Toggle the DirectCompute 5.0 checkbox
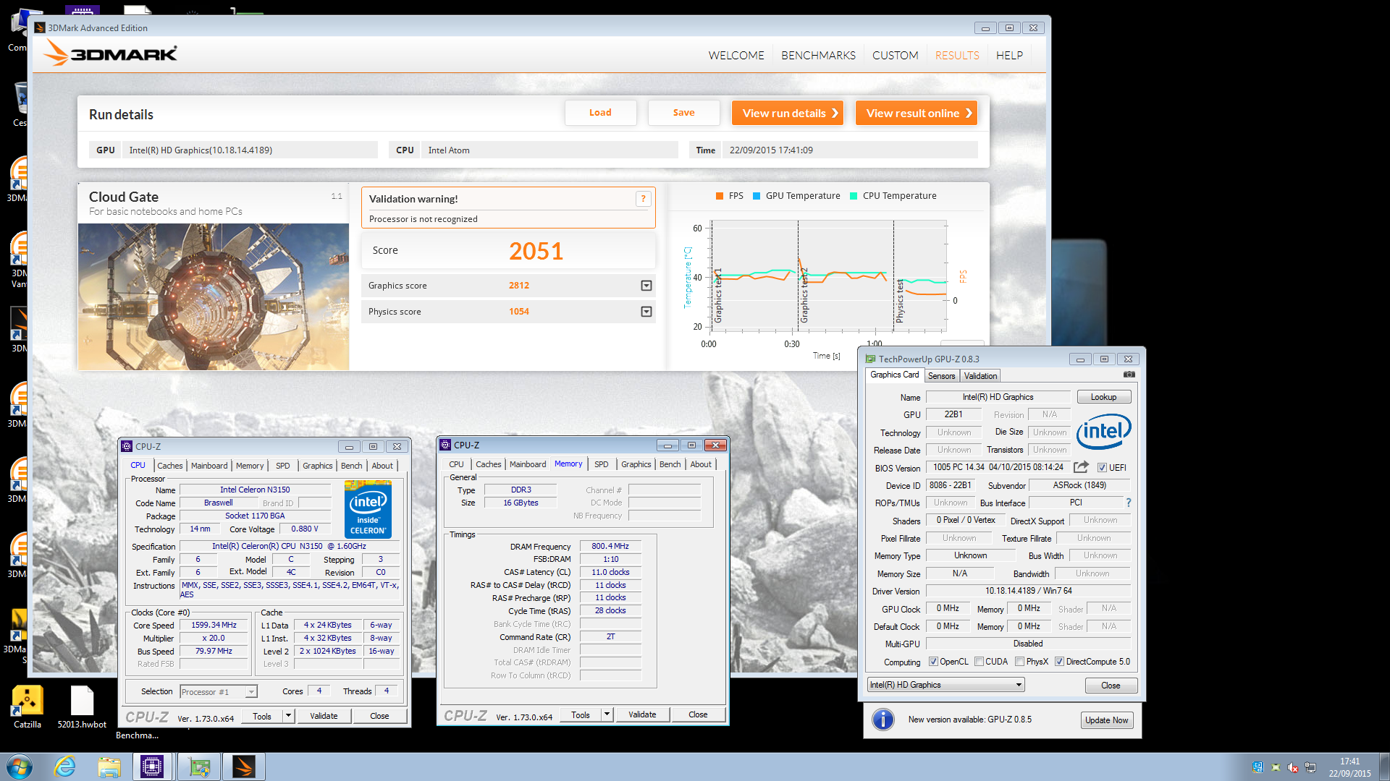 (1059, 662)
